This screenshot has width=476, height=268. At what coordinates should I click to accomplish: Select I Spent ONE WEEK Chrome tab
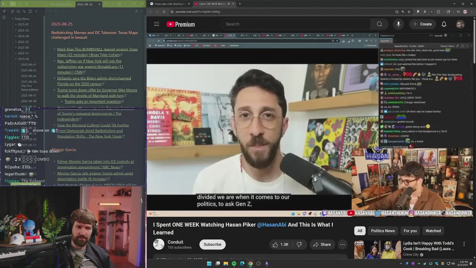click(x=214, y=4)
